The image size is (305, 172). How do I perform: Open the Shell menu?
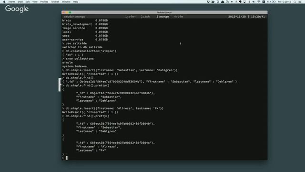click(20, 2)
